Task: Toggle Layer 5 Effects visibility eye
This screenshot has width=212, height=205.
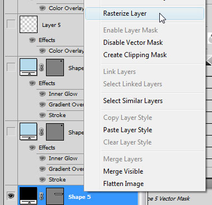Action: (x=32, y=40)
